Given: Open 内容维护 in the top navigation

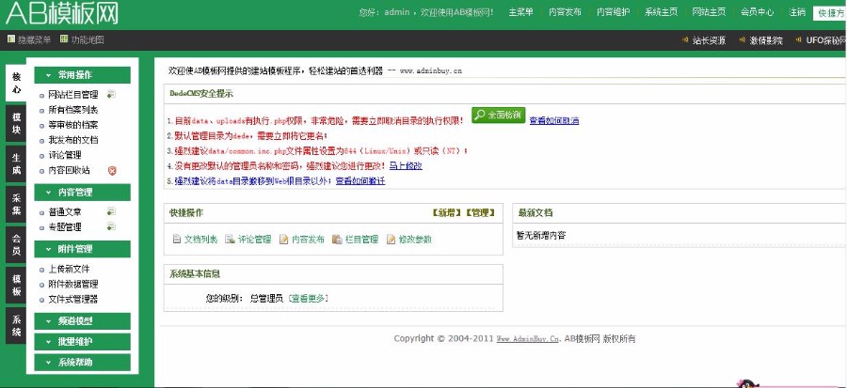Looking at the screenshot, I should point(613,12).
